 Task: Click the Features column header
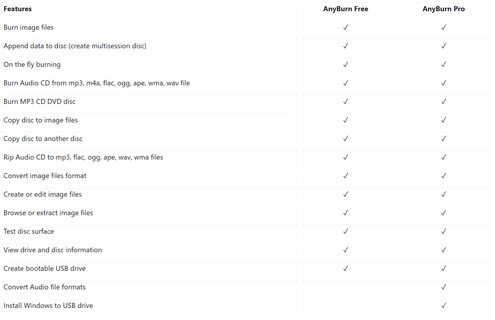[x=18, y=9]
